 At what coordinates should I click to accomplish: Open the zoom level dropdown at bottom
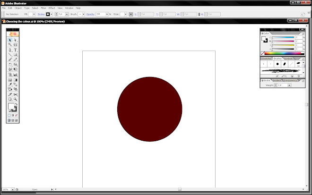click(x=13, y=189)
